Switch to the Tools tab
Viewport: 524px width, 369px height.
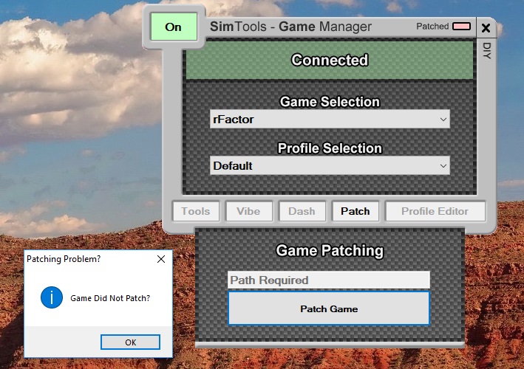[196, 211]
